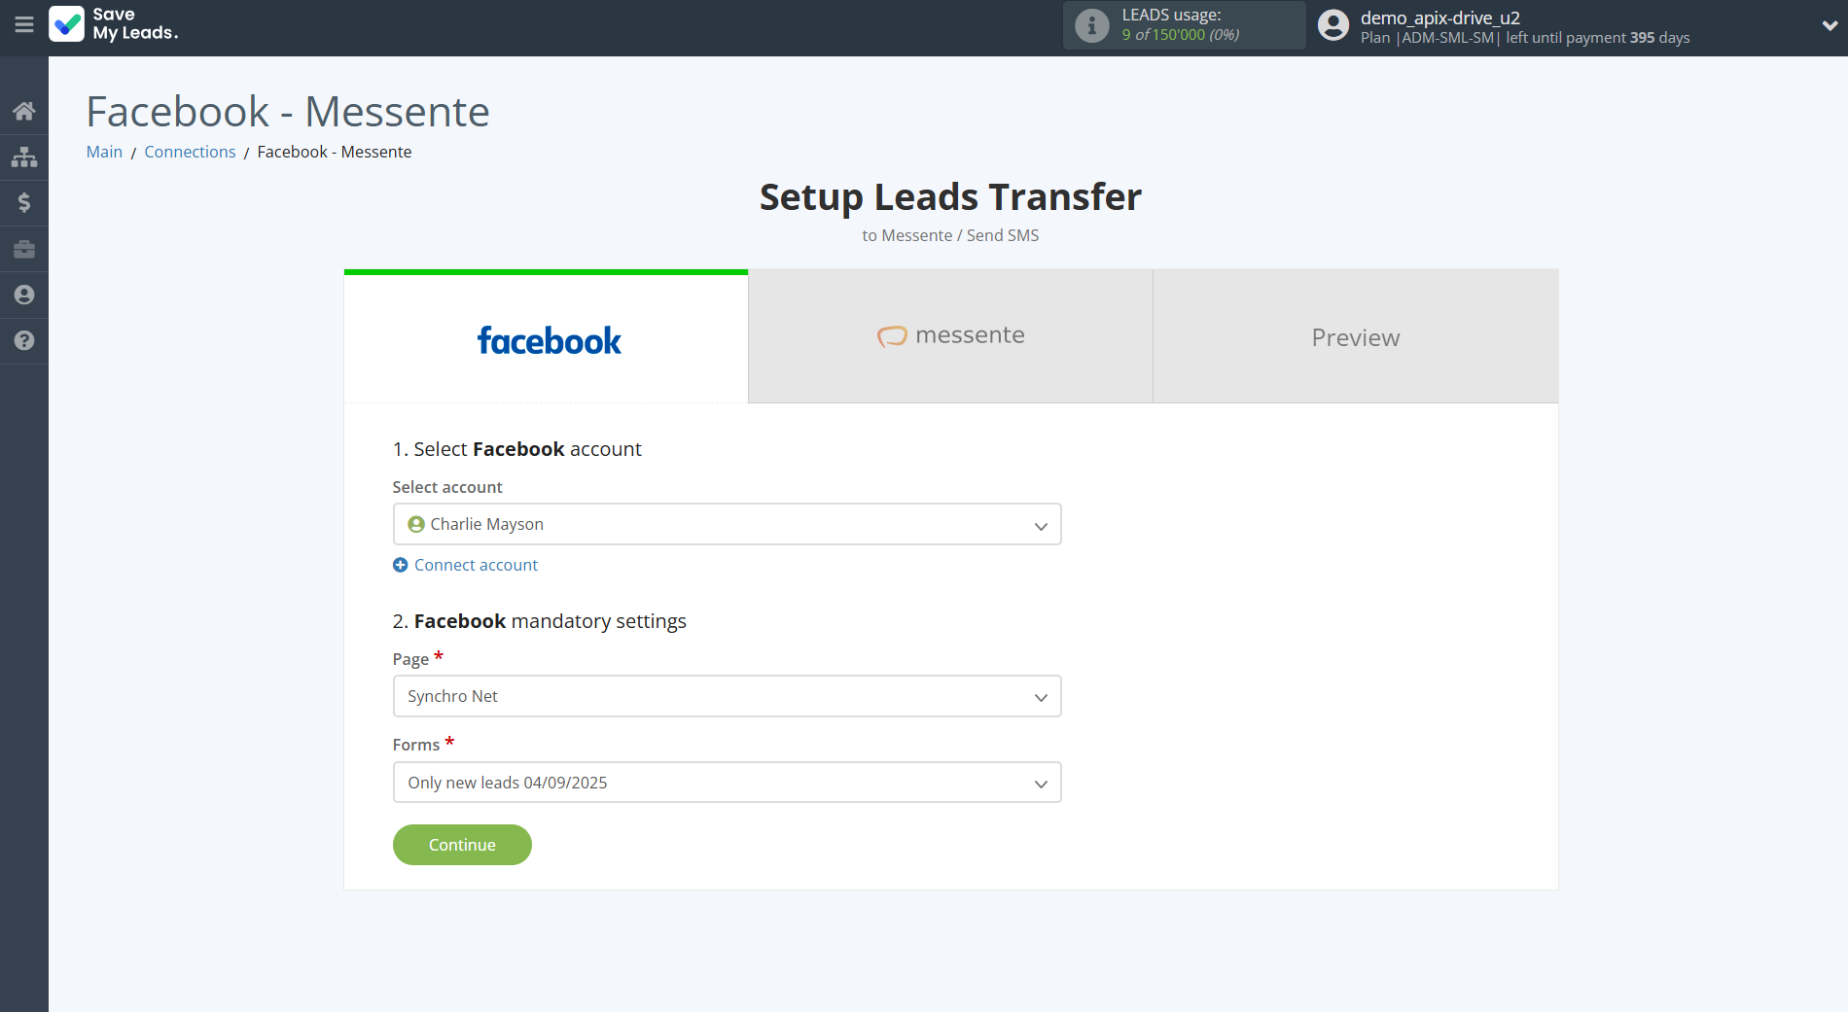Open the Connections sitemap icon in sidebar
This screenshot has width=1848, height=1012.
click(24, 157)
